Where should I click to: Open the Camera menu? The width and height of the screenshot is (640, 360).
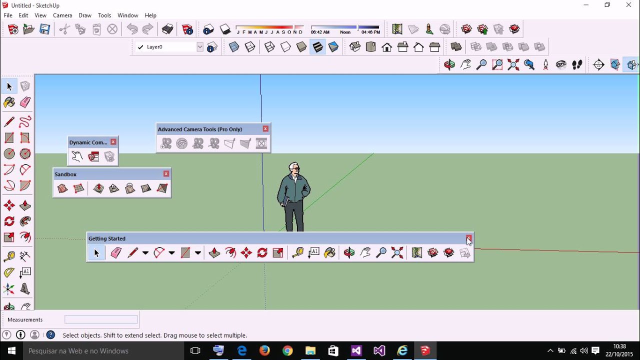point(62,15)
